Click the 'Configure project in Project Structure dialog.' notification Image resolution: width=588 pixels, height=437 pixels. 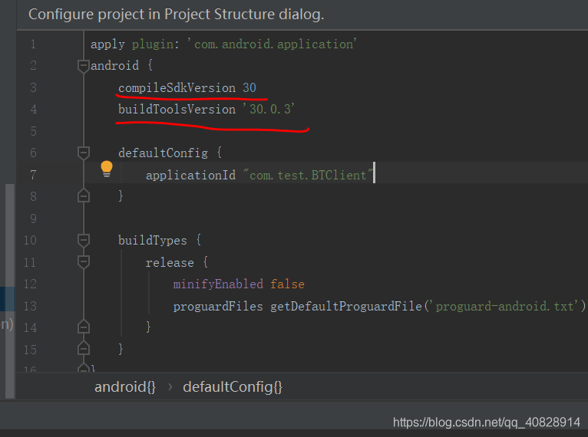177,15
